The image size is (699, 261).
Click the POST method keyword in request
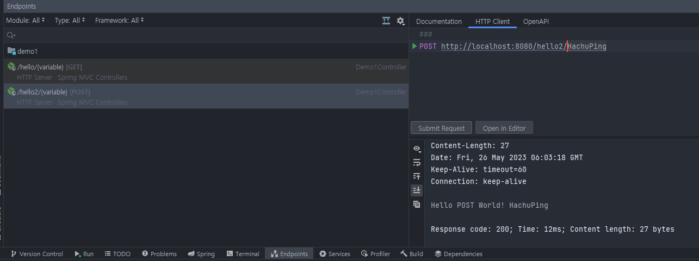pos(428,46)
